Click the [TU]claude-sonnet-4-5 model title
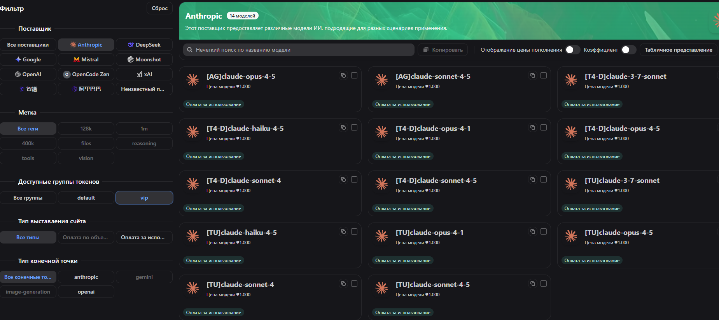 click(432, 285)
